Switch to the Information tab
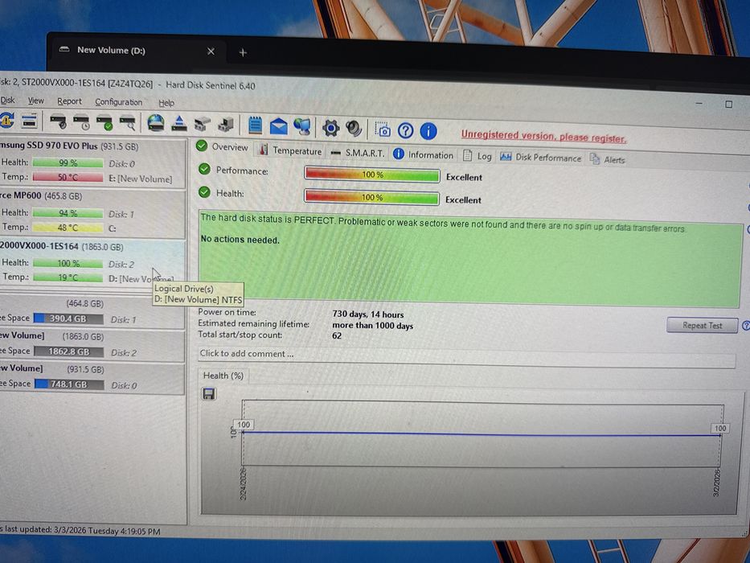 pyautogui.click(x=423, y=154)
